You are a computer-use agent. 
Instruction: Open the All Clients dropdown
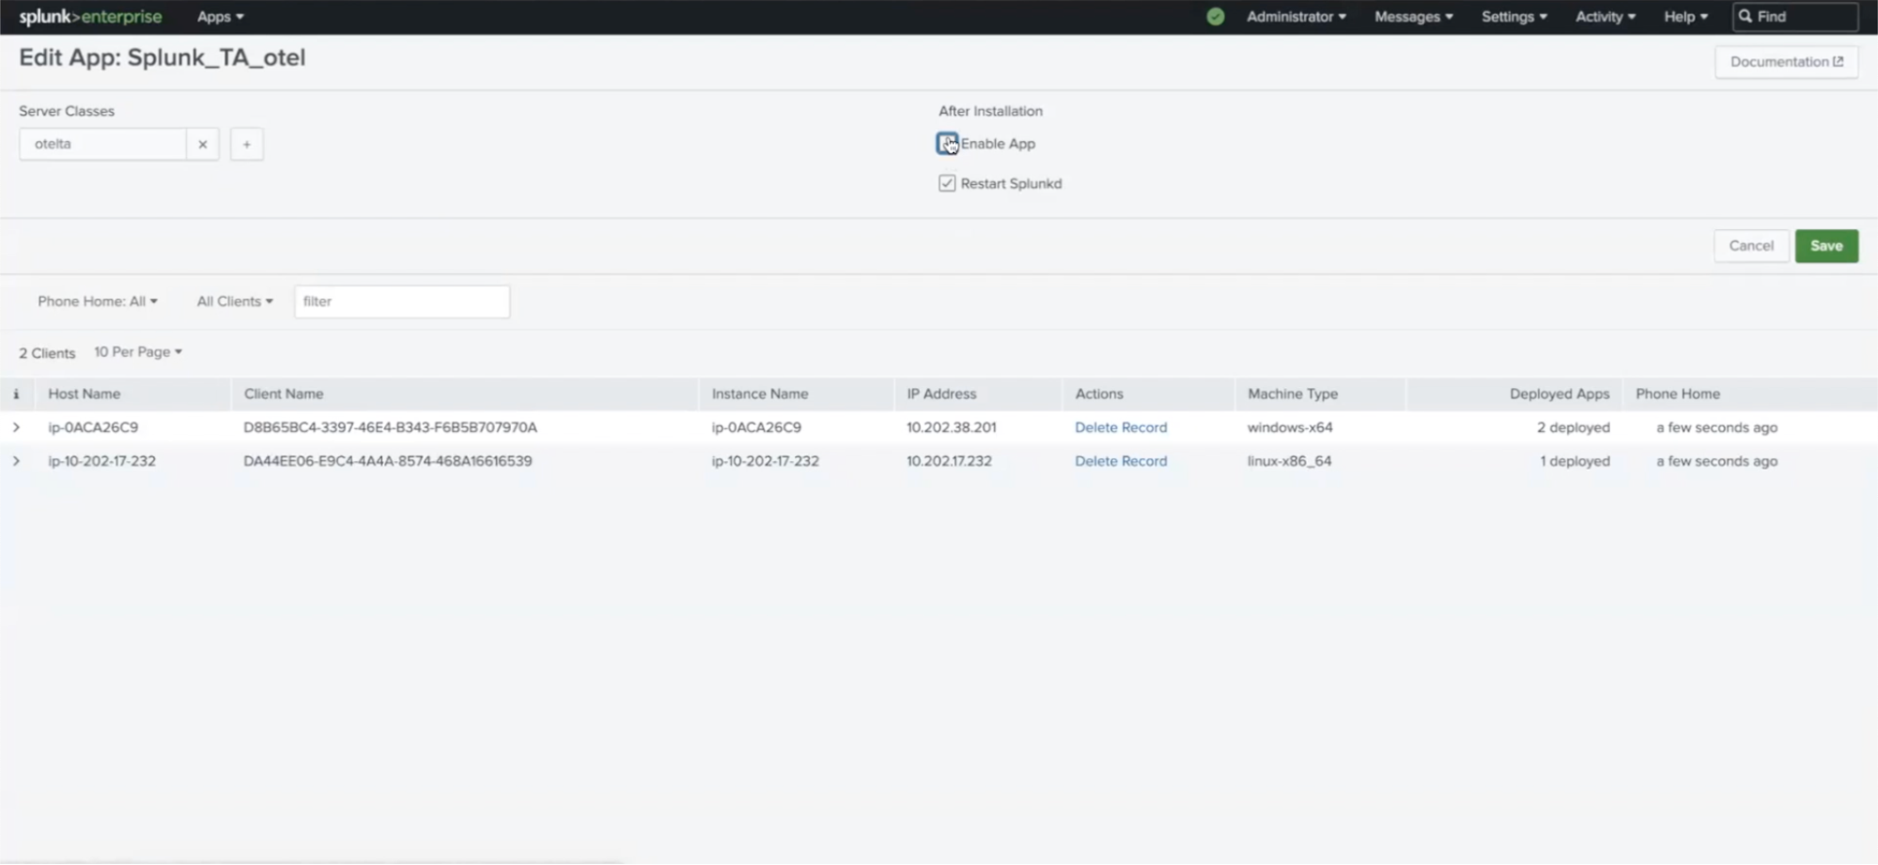[235, 301]
